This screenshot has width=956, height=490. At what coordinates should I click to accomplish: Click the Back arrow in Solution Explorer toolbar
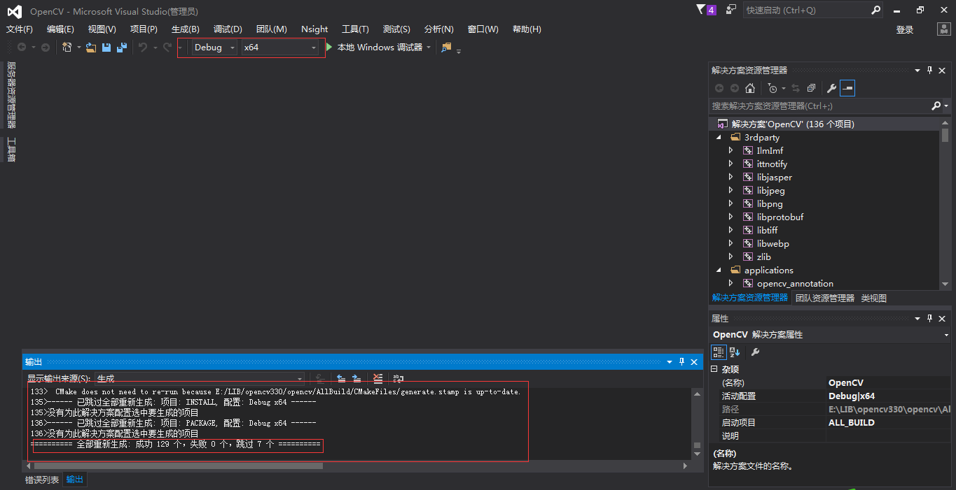tap(719, 88)
